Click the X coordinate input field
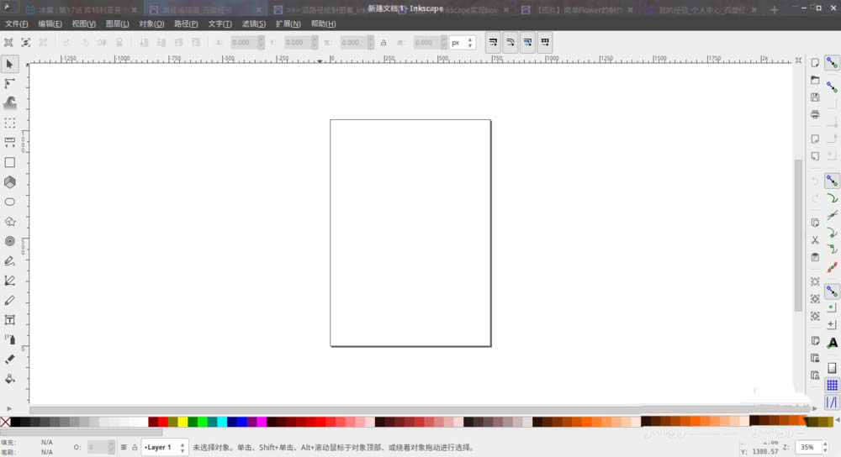Image resolution: width=841 pixels, height=457 pixels. click(241, 42)
